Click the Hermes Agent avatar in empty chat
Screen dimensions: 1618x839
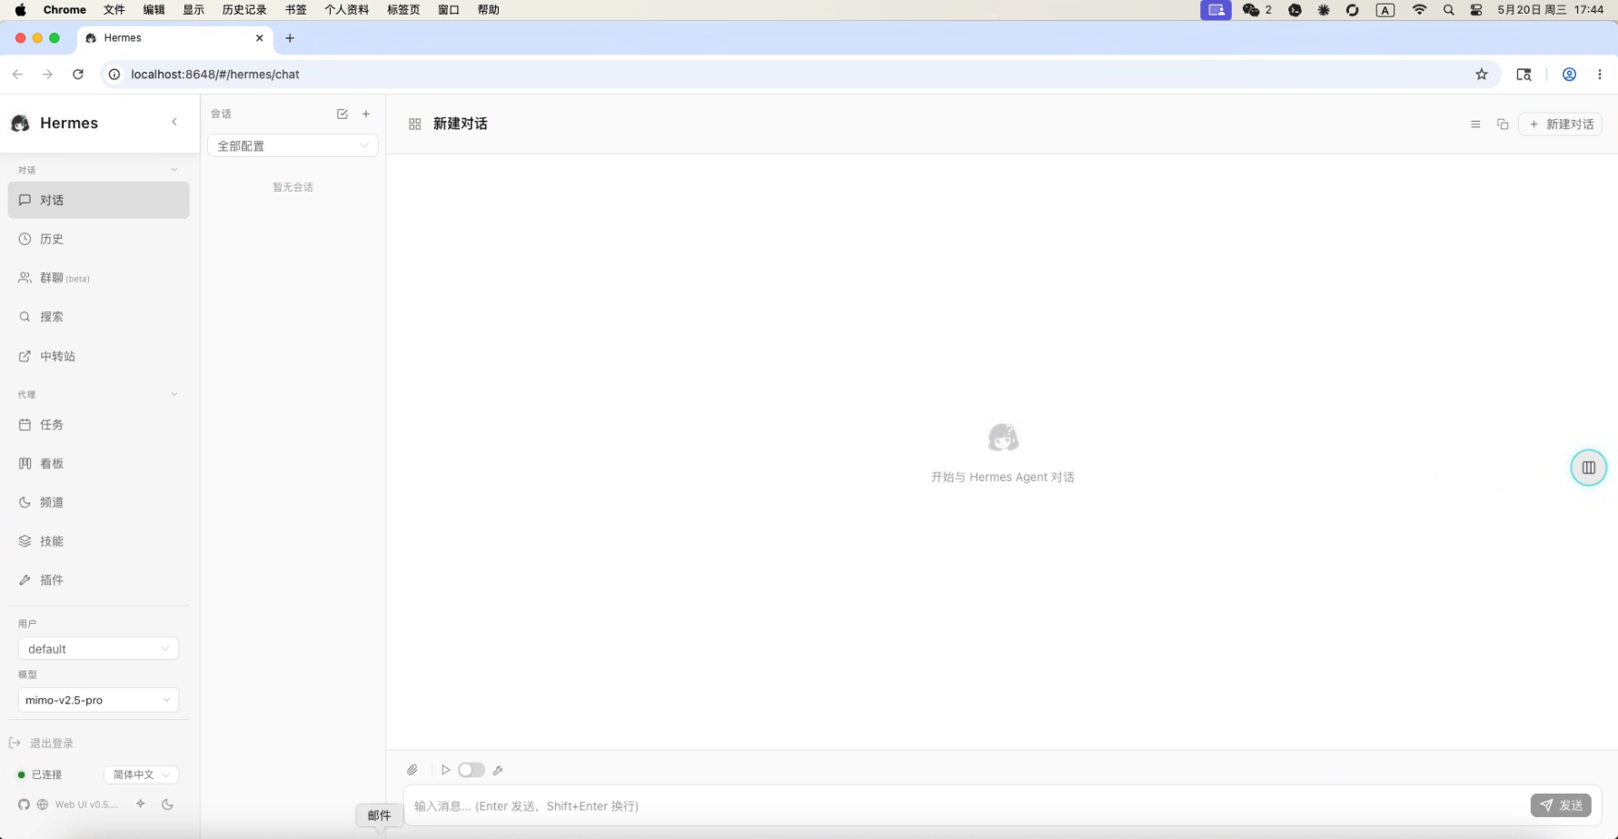(1003, 438)
